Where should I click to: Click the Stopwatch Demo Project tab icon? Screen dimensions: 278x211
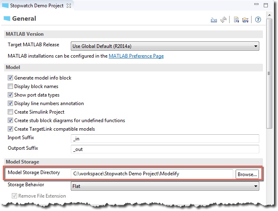[x=5, y=6]
